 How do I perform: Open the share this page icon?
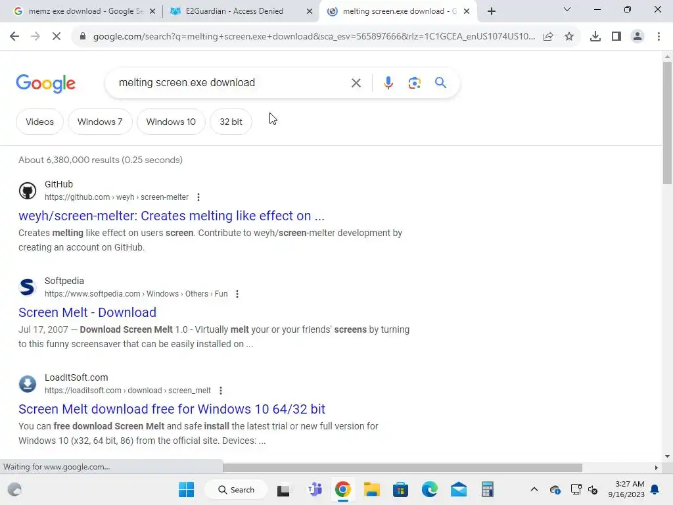coord(548,37)
